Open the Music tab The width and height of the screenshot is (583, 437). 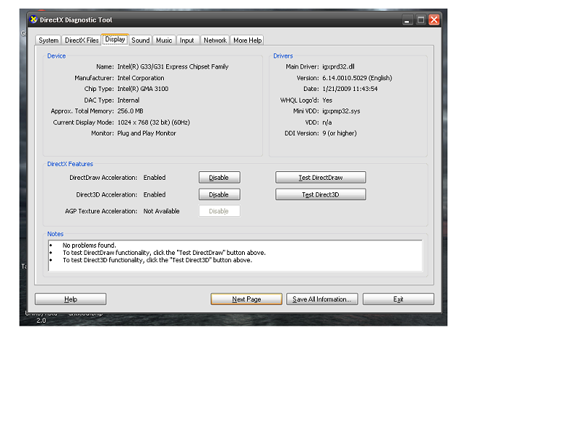coord(165,40)
